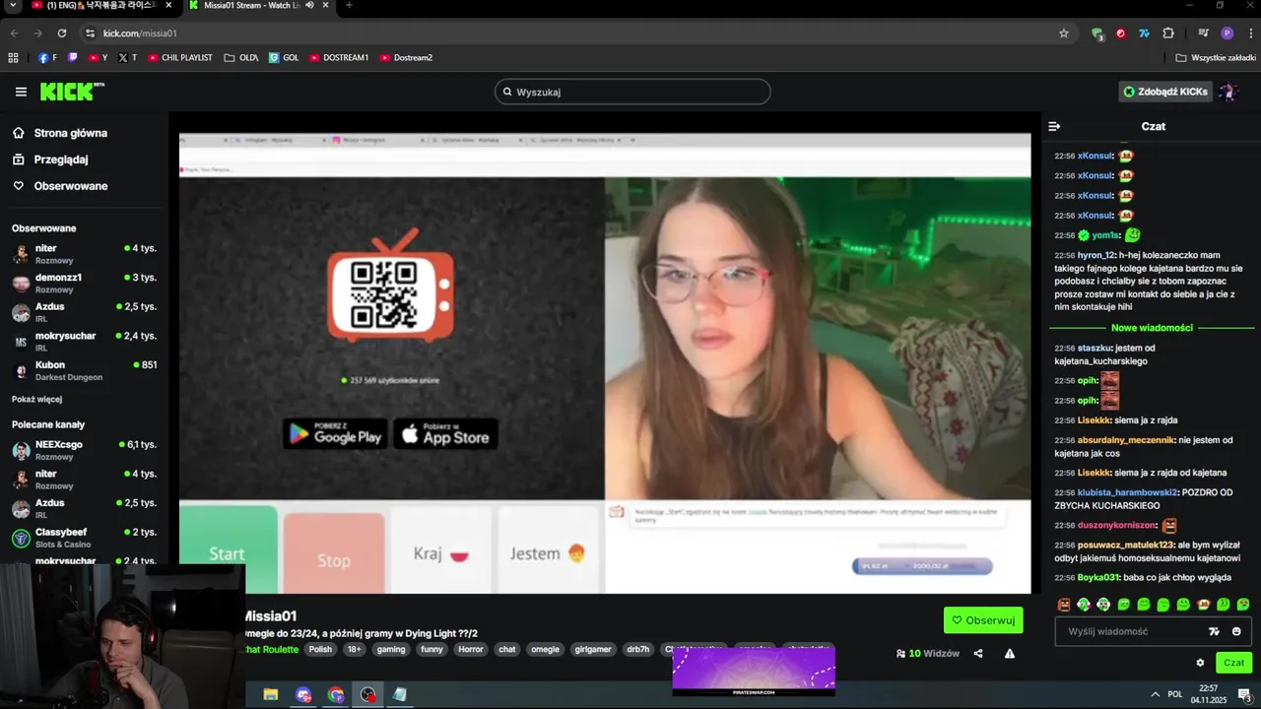This screenshot has width=1261, height=709.
Task: Open mokrysuchar followed channel with MS avatar
Action: [84, 341]
